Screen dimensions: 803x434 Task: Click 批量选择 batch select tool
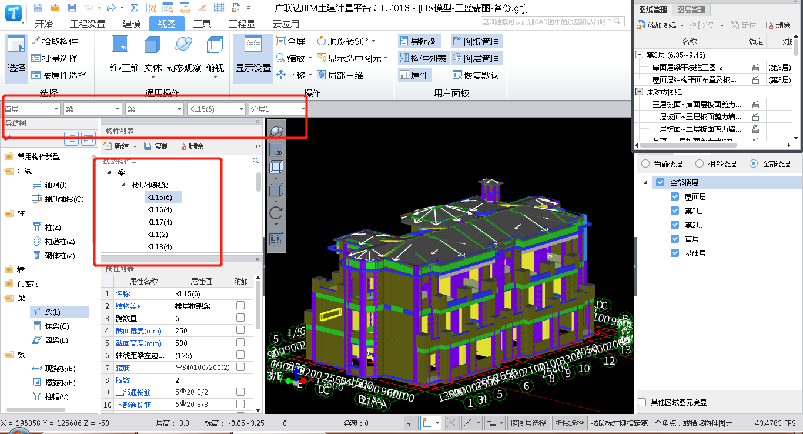click(55, 58)
